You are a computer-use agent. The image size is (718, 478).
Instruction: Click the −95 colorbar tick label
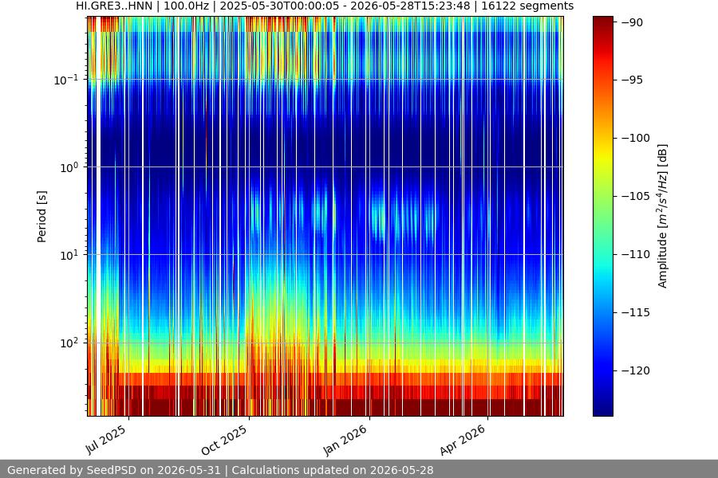(x=632, y=80)
